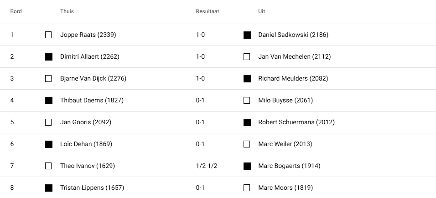Click the Thuis column header
The image size is (436, 198).
tap(67, 11)
